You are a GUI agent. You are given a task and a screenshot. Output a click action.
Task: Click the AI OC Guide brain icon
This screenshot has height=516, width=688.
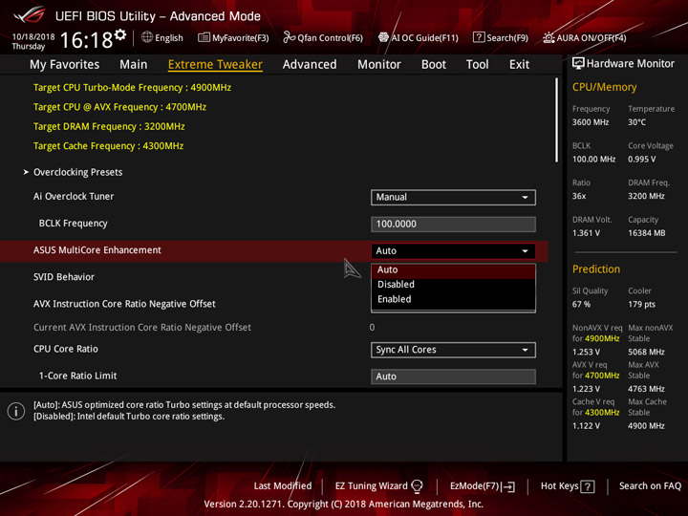pos(383,37)
